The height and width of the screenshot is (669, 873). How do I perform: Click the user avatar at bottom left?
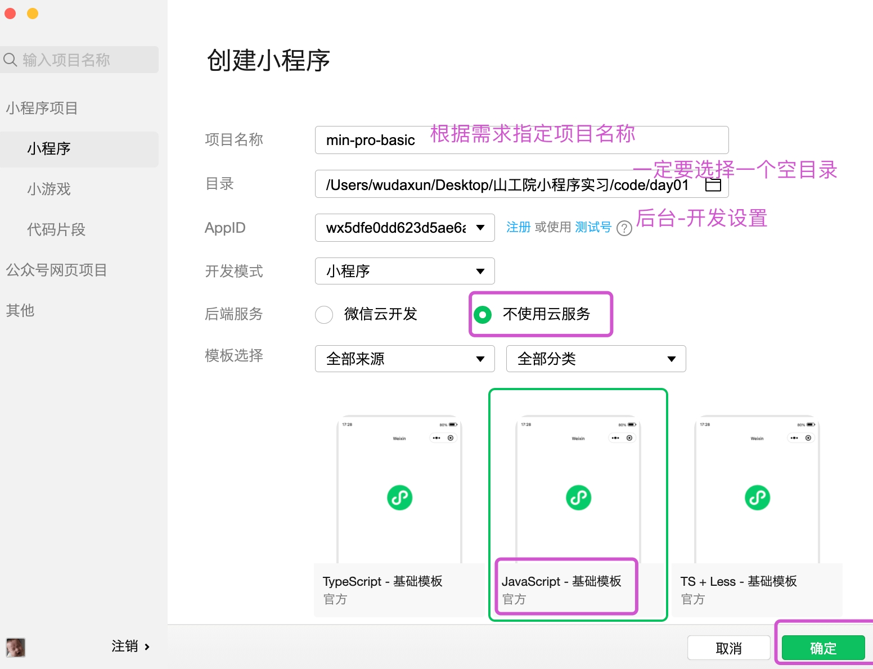click(16, 648)
